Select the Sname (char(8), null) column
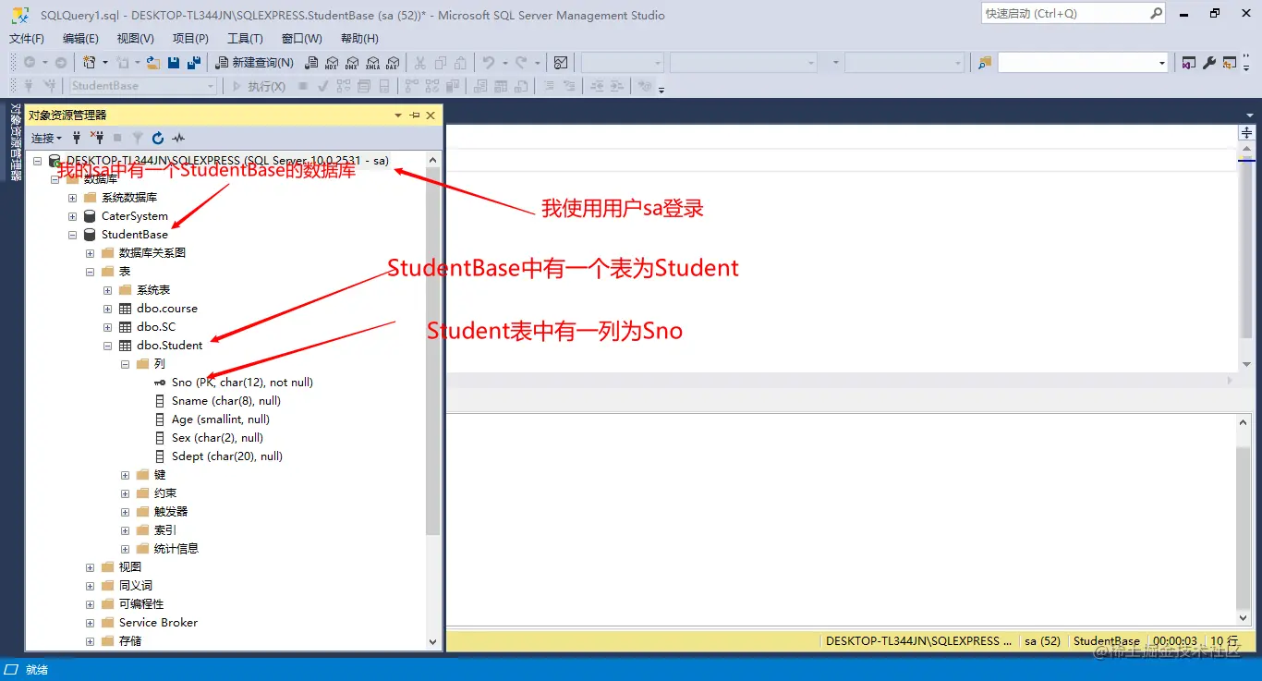The height and width of the screenshot is (681, 1262). point(225,401)
